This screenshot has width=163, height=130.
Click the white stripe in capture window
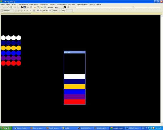pyautogui.click(x=75, y=77)
